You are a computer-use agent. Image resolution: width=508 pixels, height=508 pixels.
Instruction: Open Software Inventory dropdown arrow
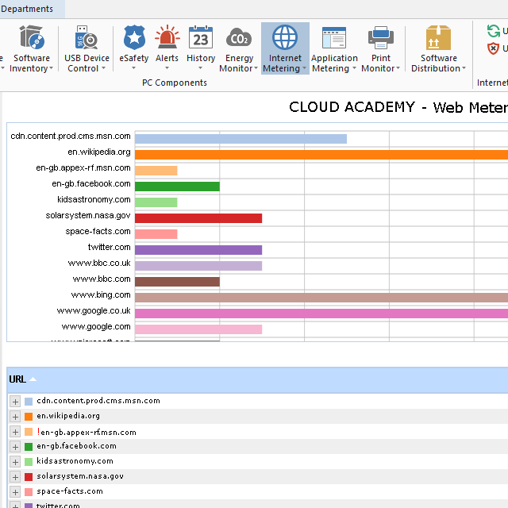pyautogui.click(x=51, y=68)
